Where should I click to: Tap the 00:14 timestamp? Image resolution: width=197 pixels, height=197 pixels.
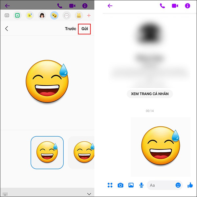click(150, 111)
